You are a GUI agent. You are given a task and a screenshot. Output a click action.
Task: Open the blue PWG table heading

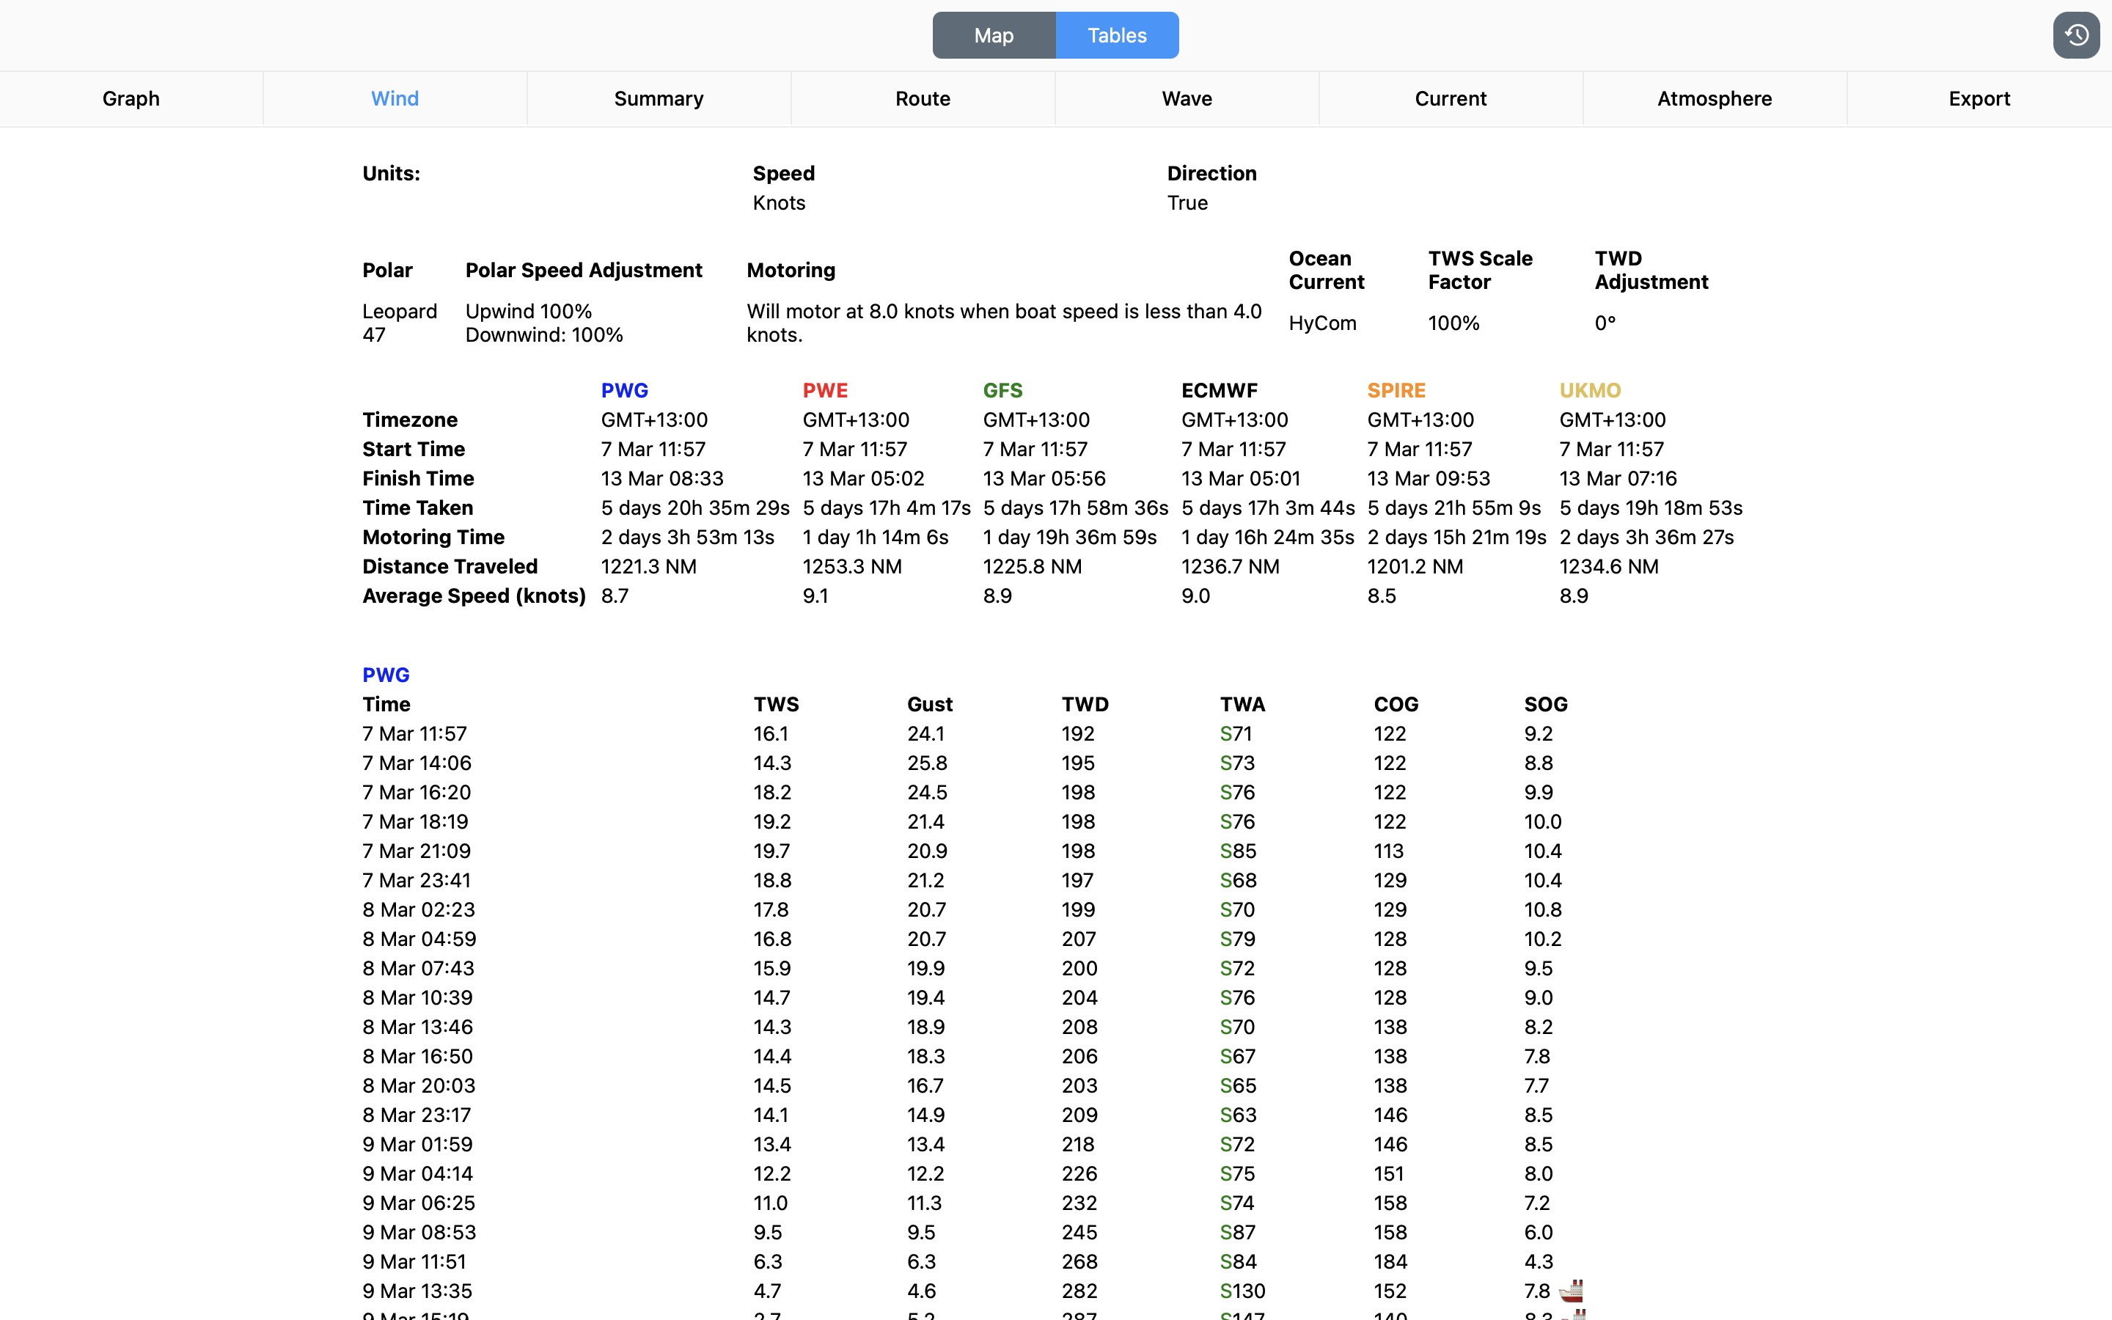click(x=386, y=674)
